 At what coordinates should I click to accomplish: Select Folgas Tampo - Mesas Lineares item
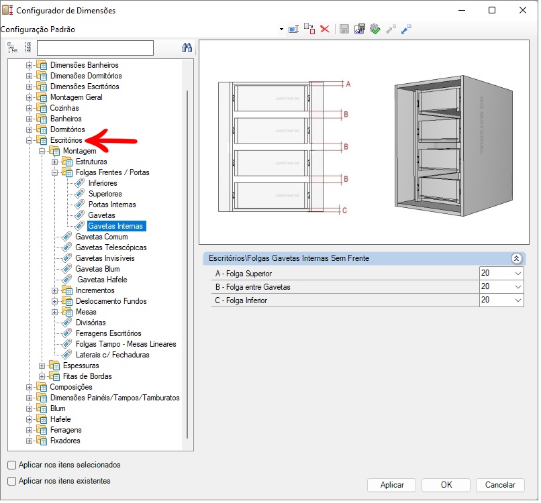[126, 344]
